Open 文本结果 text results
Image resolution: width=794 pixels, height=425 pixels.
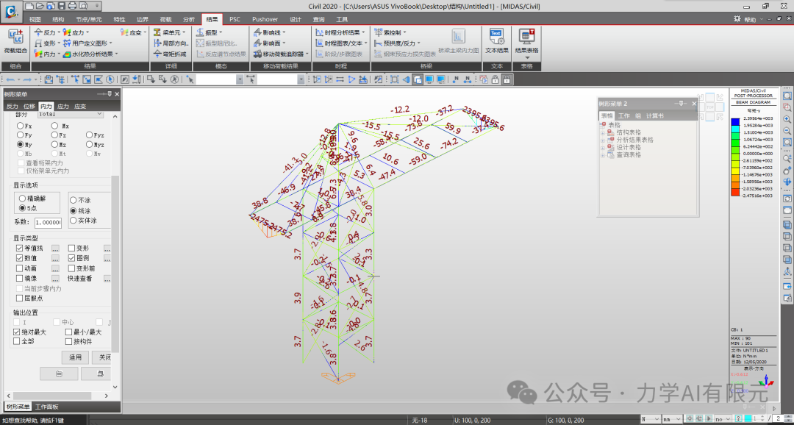point(496,41)
